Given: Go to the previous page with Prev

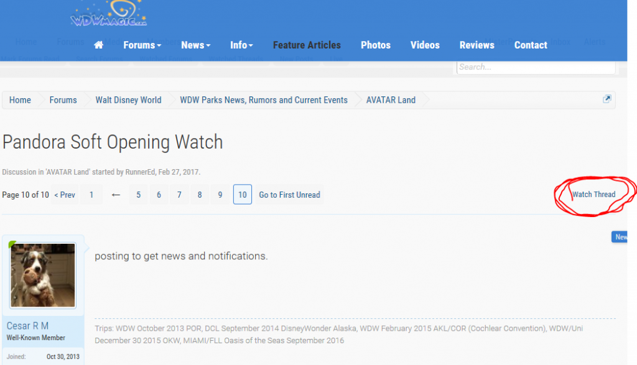Looking at the screenshot, I should click(x=65, y=195).
